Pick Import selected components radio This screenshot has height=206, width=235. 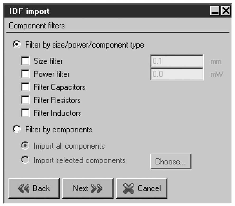[25, 160]
